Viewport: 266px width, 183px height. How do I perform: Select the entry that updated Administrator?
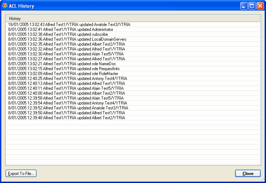(61, 29)
